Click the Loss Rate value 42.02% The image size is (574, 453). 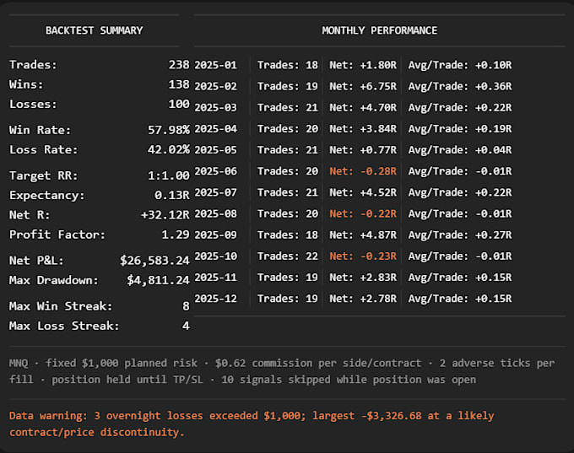[169, 149]
